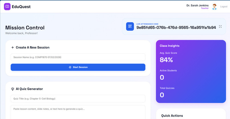Image resolution: width=230 pixels, height=119 pixels.
Task: Click the Mission Control page heading
Action: (25, 28)
